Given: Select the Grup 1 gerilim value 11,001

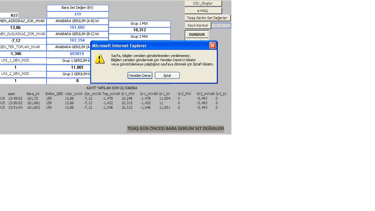Looking at the screenshot, I should [x=77, y=67].
